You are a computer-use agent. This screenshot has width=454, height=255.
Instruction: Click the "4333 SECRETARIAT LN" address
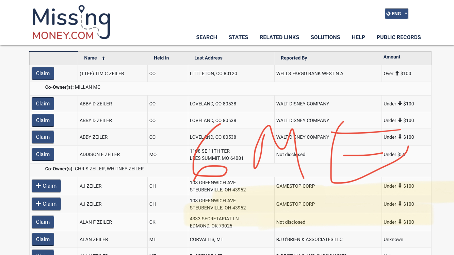[x=214, y=219]
